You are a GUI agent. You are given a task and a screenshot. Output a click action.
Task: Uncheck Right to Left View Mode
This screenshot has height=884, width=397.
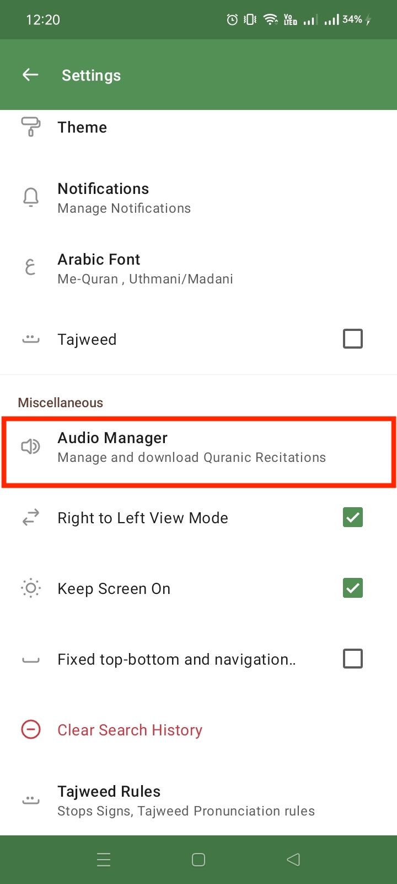pos(353,518)
